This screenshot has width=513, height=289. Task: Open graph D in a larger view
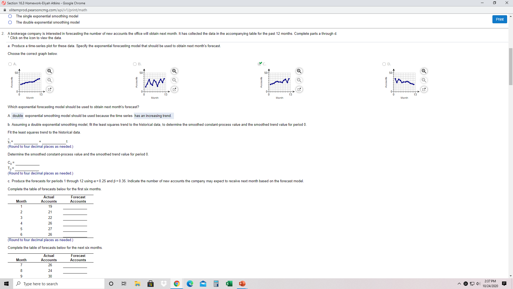coord(424,89)
